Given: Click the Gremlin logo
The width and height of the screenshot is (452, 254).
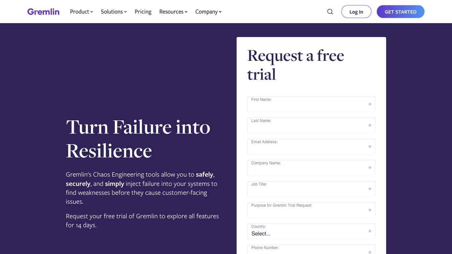Looking at the screenshot, I should (43, 12).
